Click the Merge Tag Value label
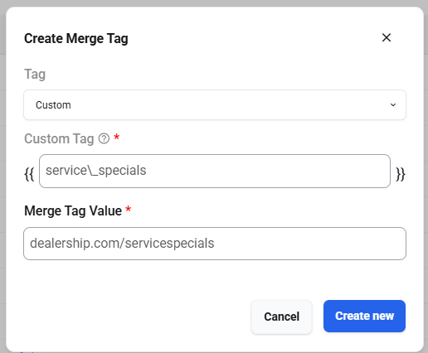The height and width of the screenshot is (353, 428). point(73,211)
